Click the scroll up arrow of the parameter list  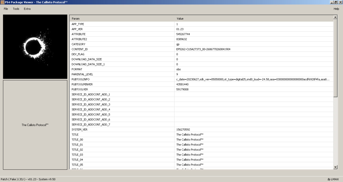(335, 17)
